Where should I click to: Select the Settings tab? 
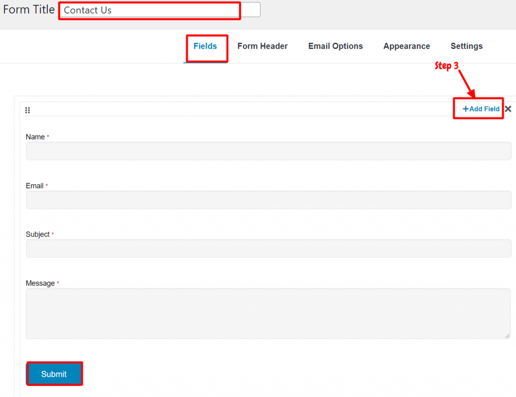click(x=466, y=46)
